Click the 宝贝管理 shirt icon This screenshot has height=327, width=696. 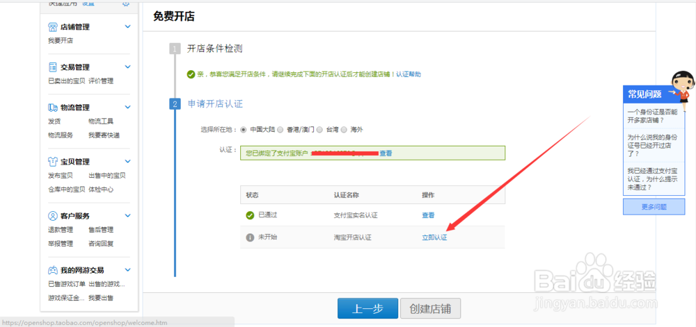click(53, 162)
